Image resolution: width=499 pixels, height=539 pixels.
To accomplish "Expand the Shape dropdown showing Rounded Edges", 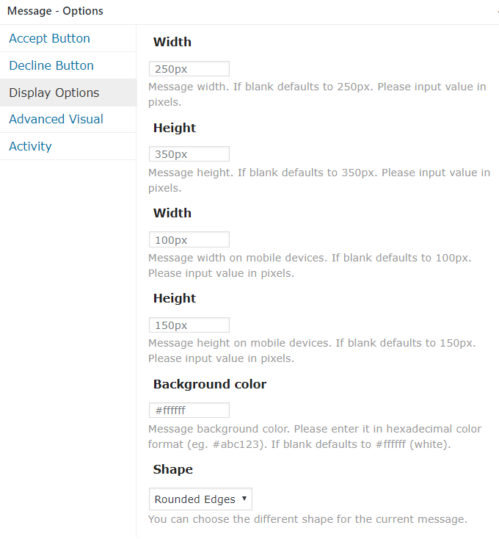I will pos(200,499).
